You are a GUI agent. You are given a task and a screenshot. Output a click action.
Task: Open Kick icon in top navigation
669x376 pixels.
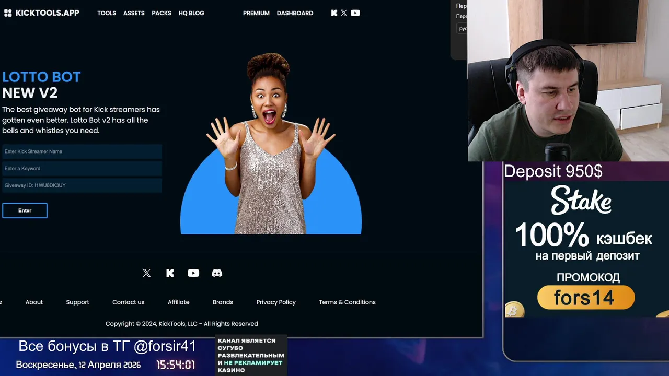[334, 13]
